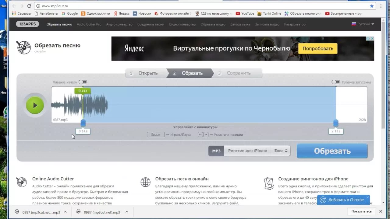Click the waveform playhead marker 0:14.8
This screenshot has width=390, height=219.
click(83, 91)
